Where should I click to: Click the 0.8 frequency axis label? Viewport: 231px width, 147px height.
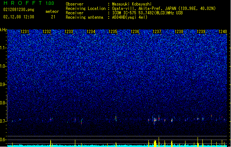pos(3,103)
